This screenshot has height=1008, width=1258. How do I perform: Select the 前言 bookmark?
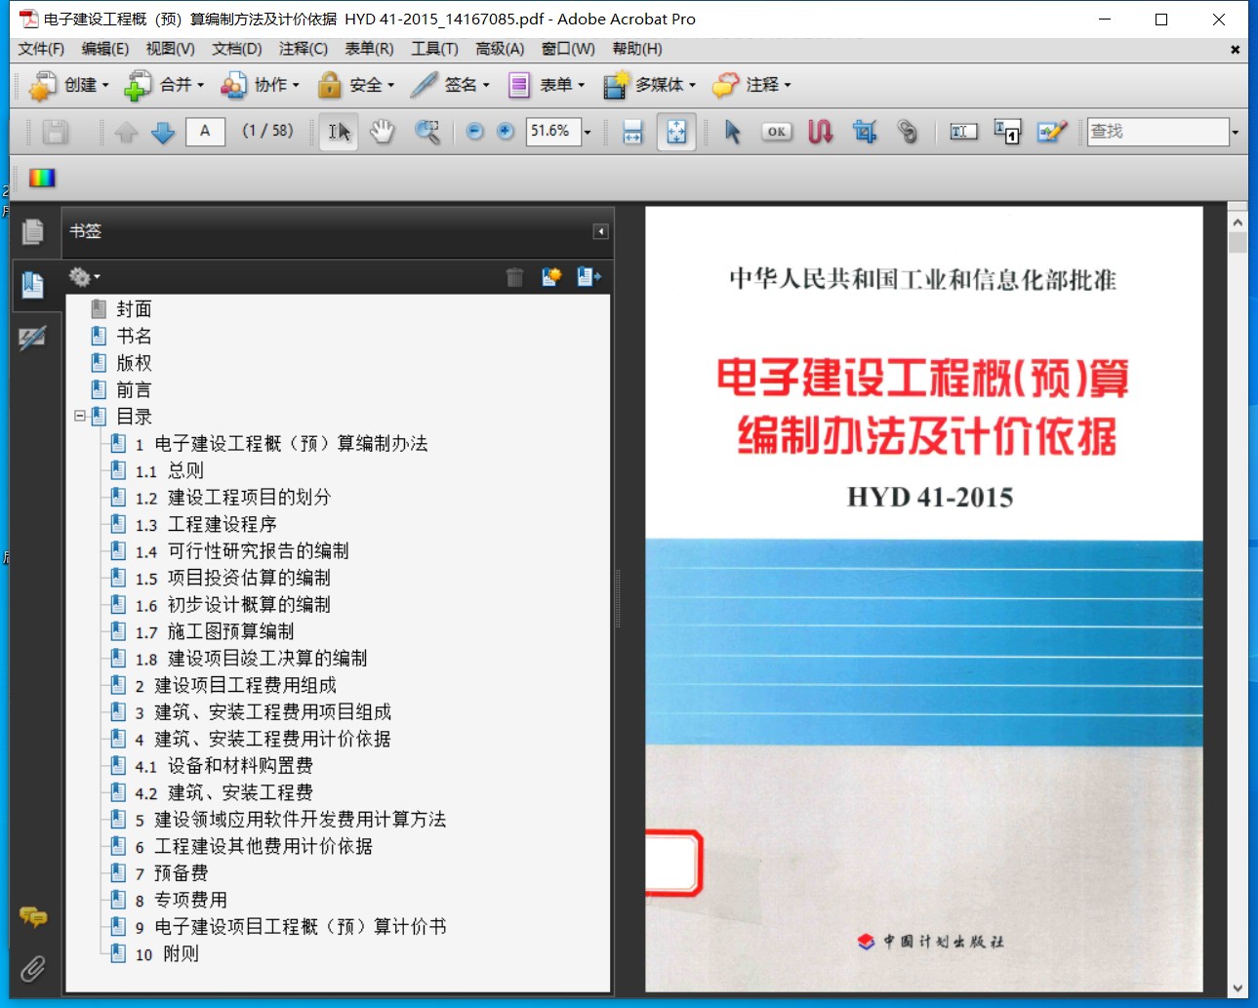pyautogui.click(x=134, y=390)
